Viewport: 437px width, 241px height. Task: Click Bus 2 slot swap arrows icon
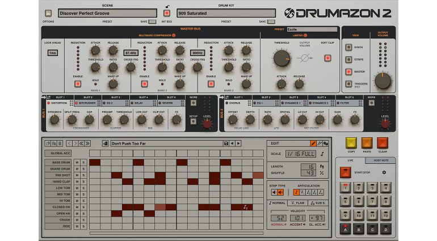click(227, 97)
